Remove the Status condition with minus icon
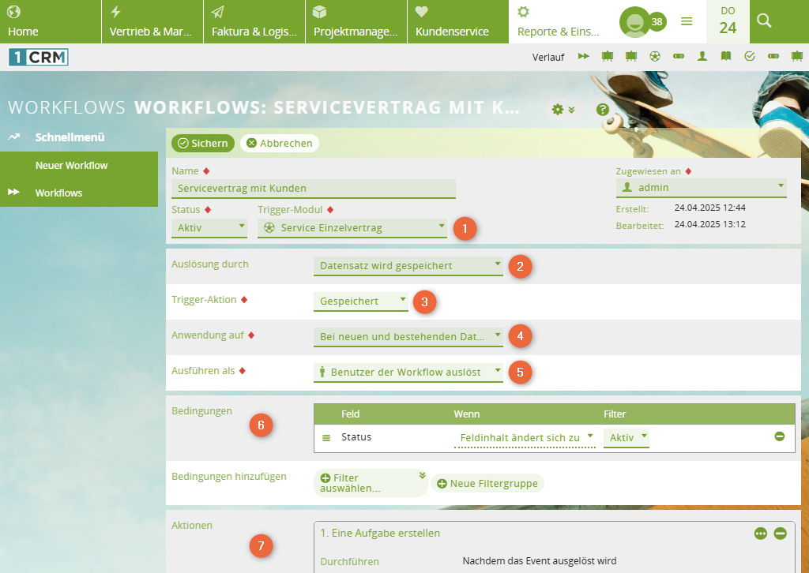 [780, 436]
